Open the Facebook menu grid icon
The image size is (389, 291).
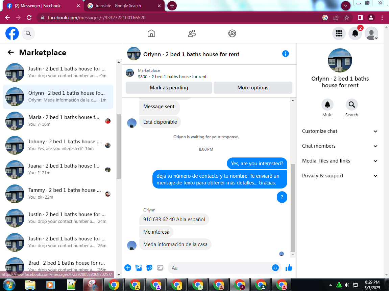[339, 33]
